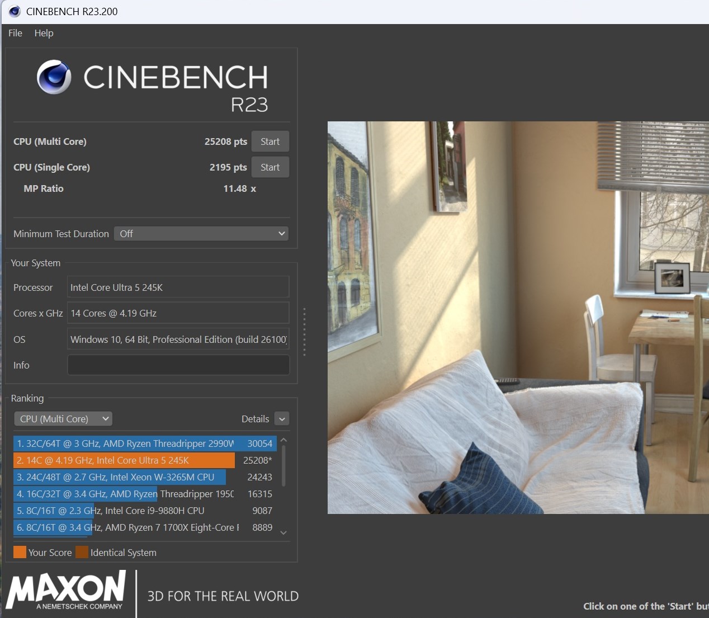Viewport: 709px width, 618px height.
Task: Click the ranking list scroll down arrow
Action: (x=283, y=532)
